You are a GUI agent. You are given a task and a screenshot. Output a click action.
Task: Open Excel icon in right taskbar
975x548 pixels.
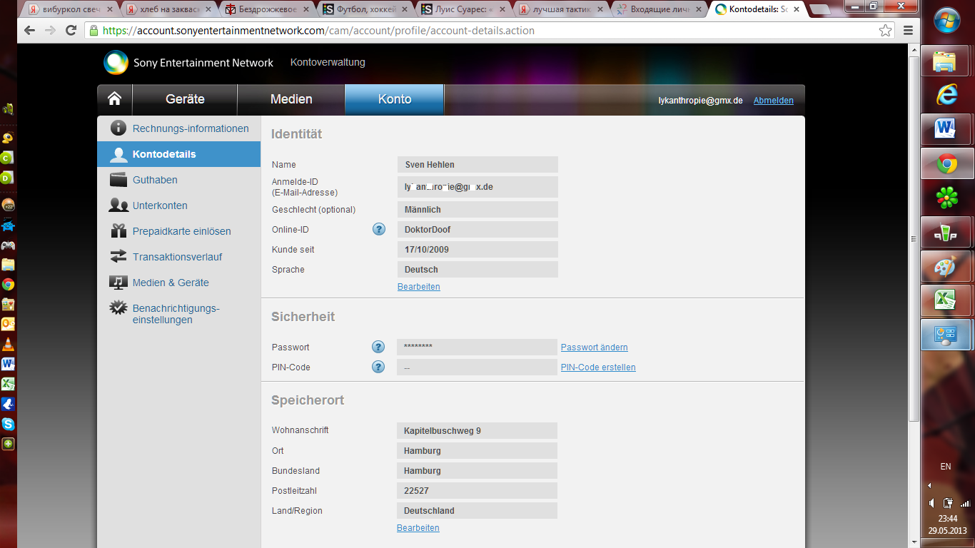pyautogui.click(x=946, y=300)
